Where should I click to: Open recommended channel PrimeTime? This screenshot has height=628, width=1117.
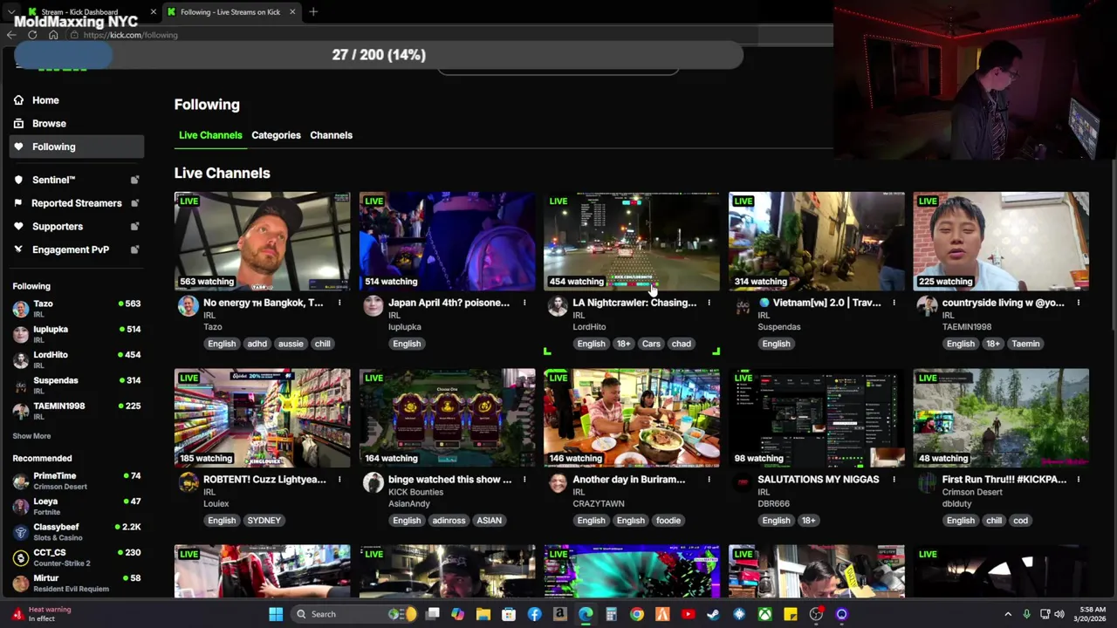point(77,481)
